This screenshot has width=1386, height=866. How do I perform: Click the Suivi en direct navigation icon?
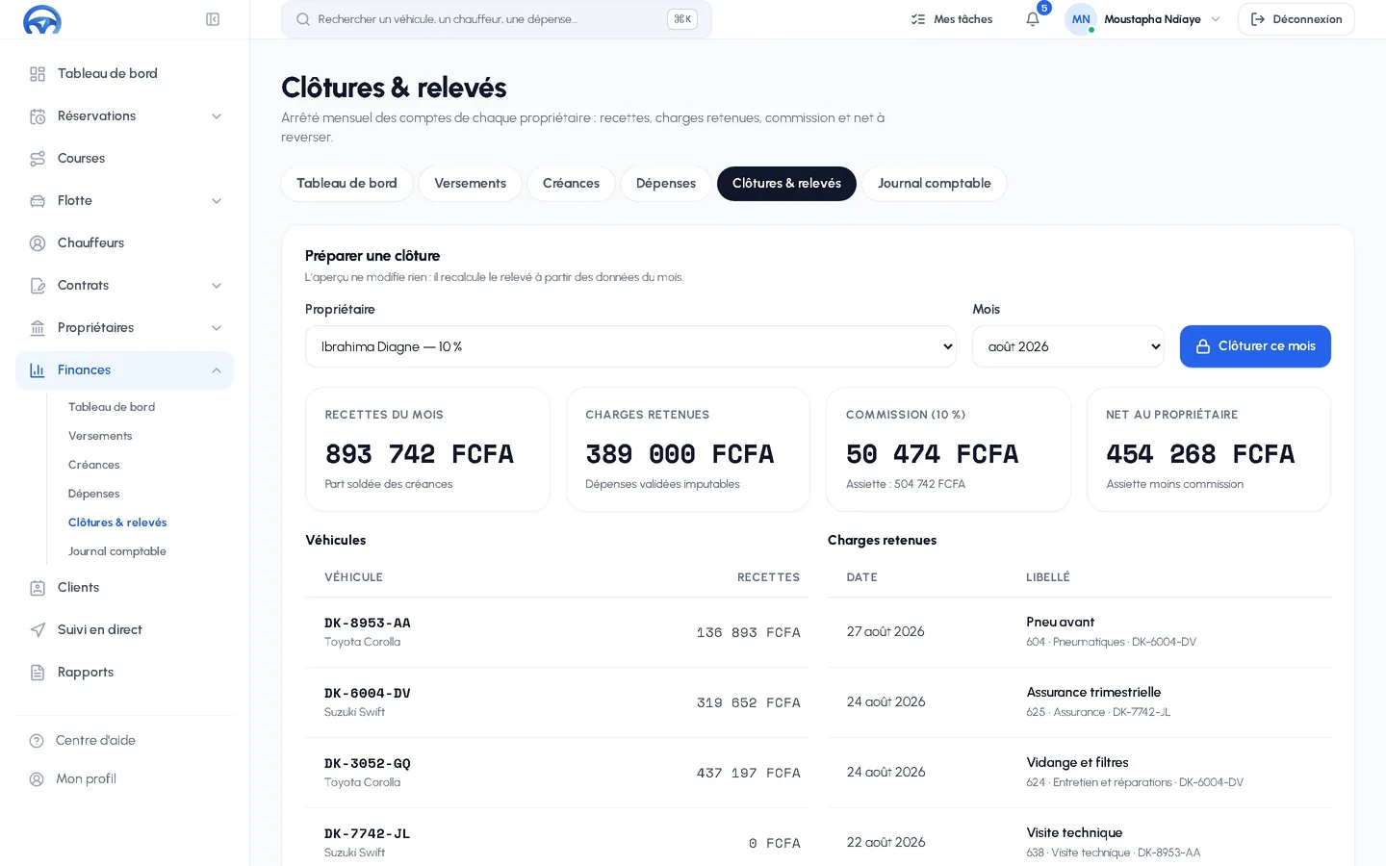coord(38,630)
